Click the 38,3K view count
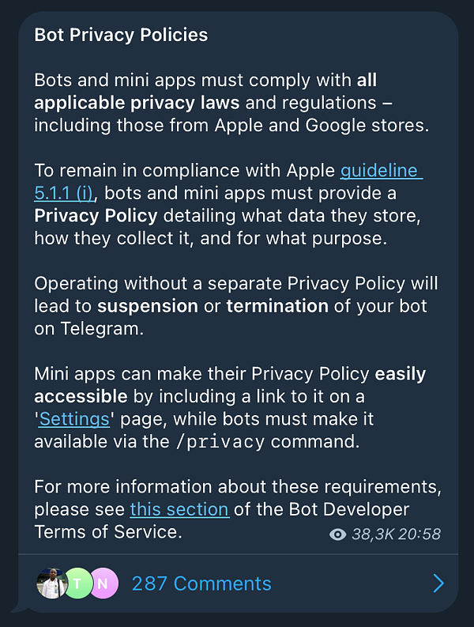The image size is (474, 627). click(x=373, y=534)
